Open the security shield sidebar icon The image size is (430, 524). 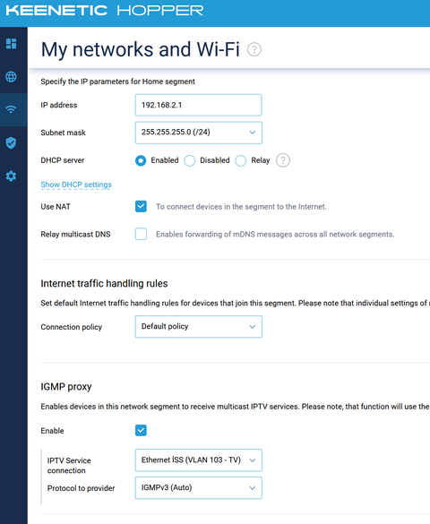pos(11,142)
